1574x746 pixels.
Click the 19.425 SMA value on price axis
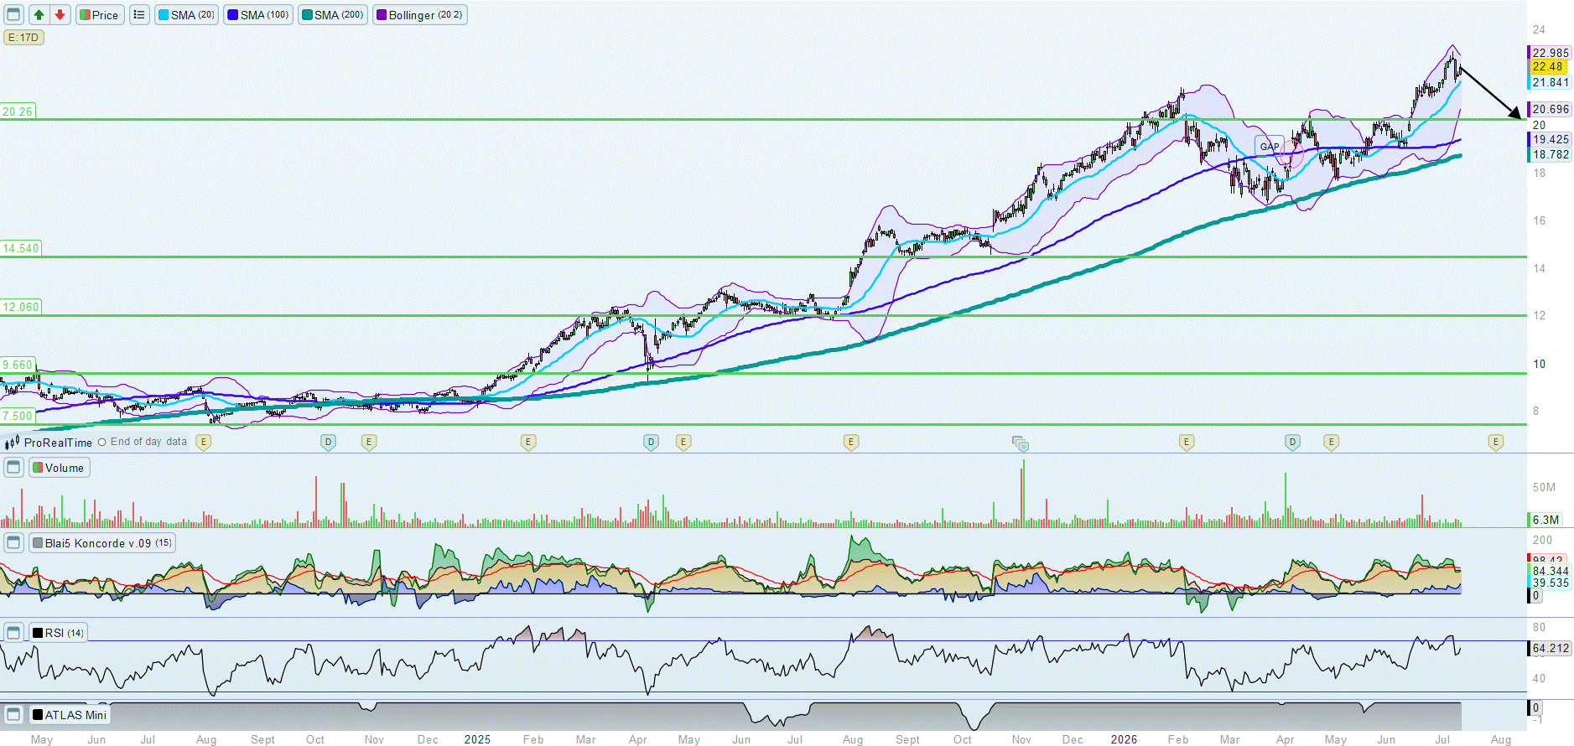1550,139
